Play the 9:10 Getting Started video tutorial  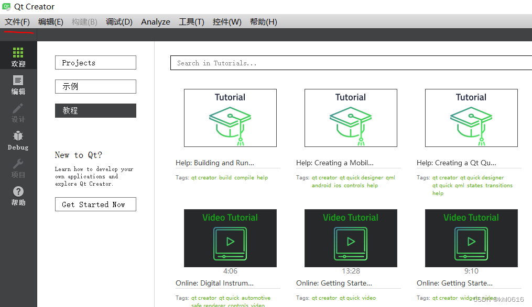(471, 238)
